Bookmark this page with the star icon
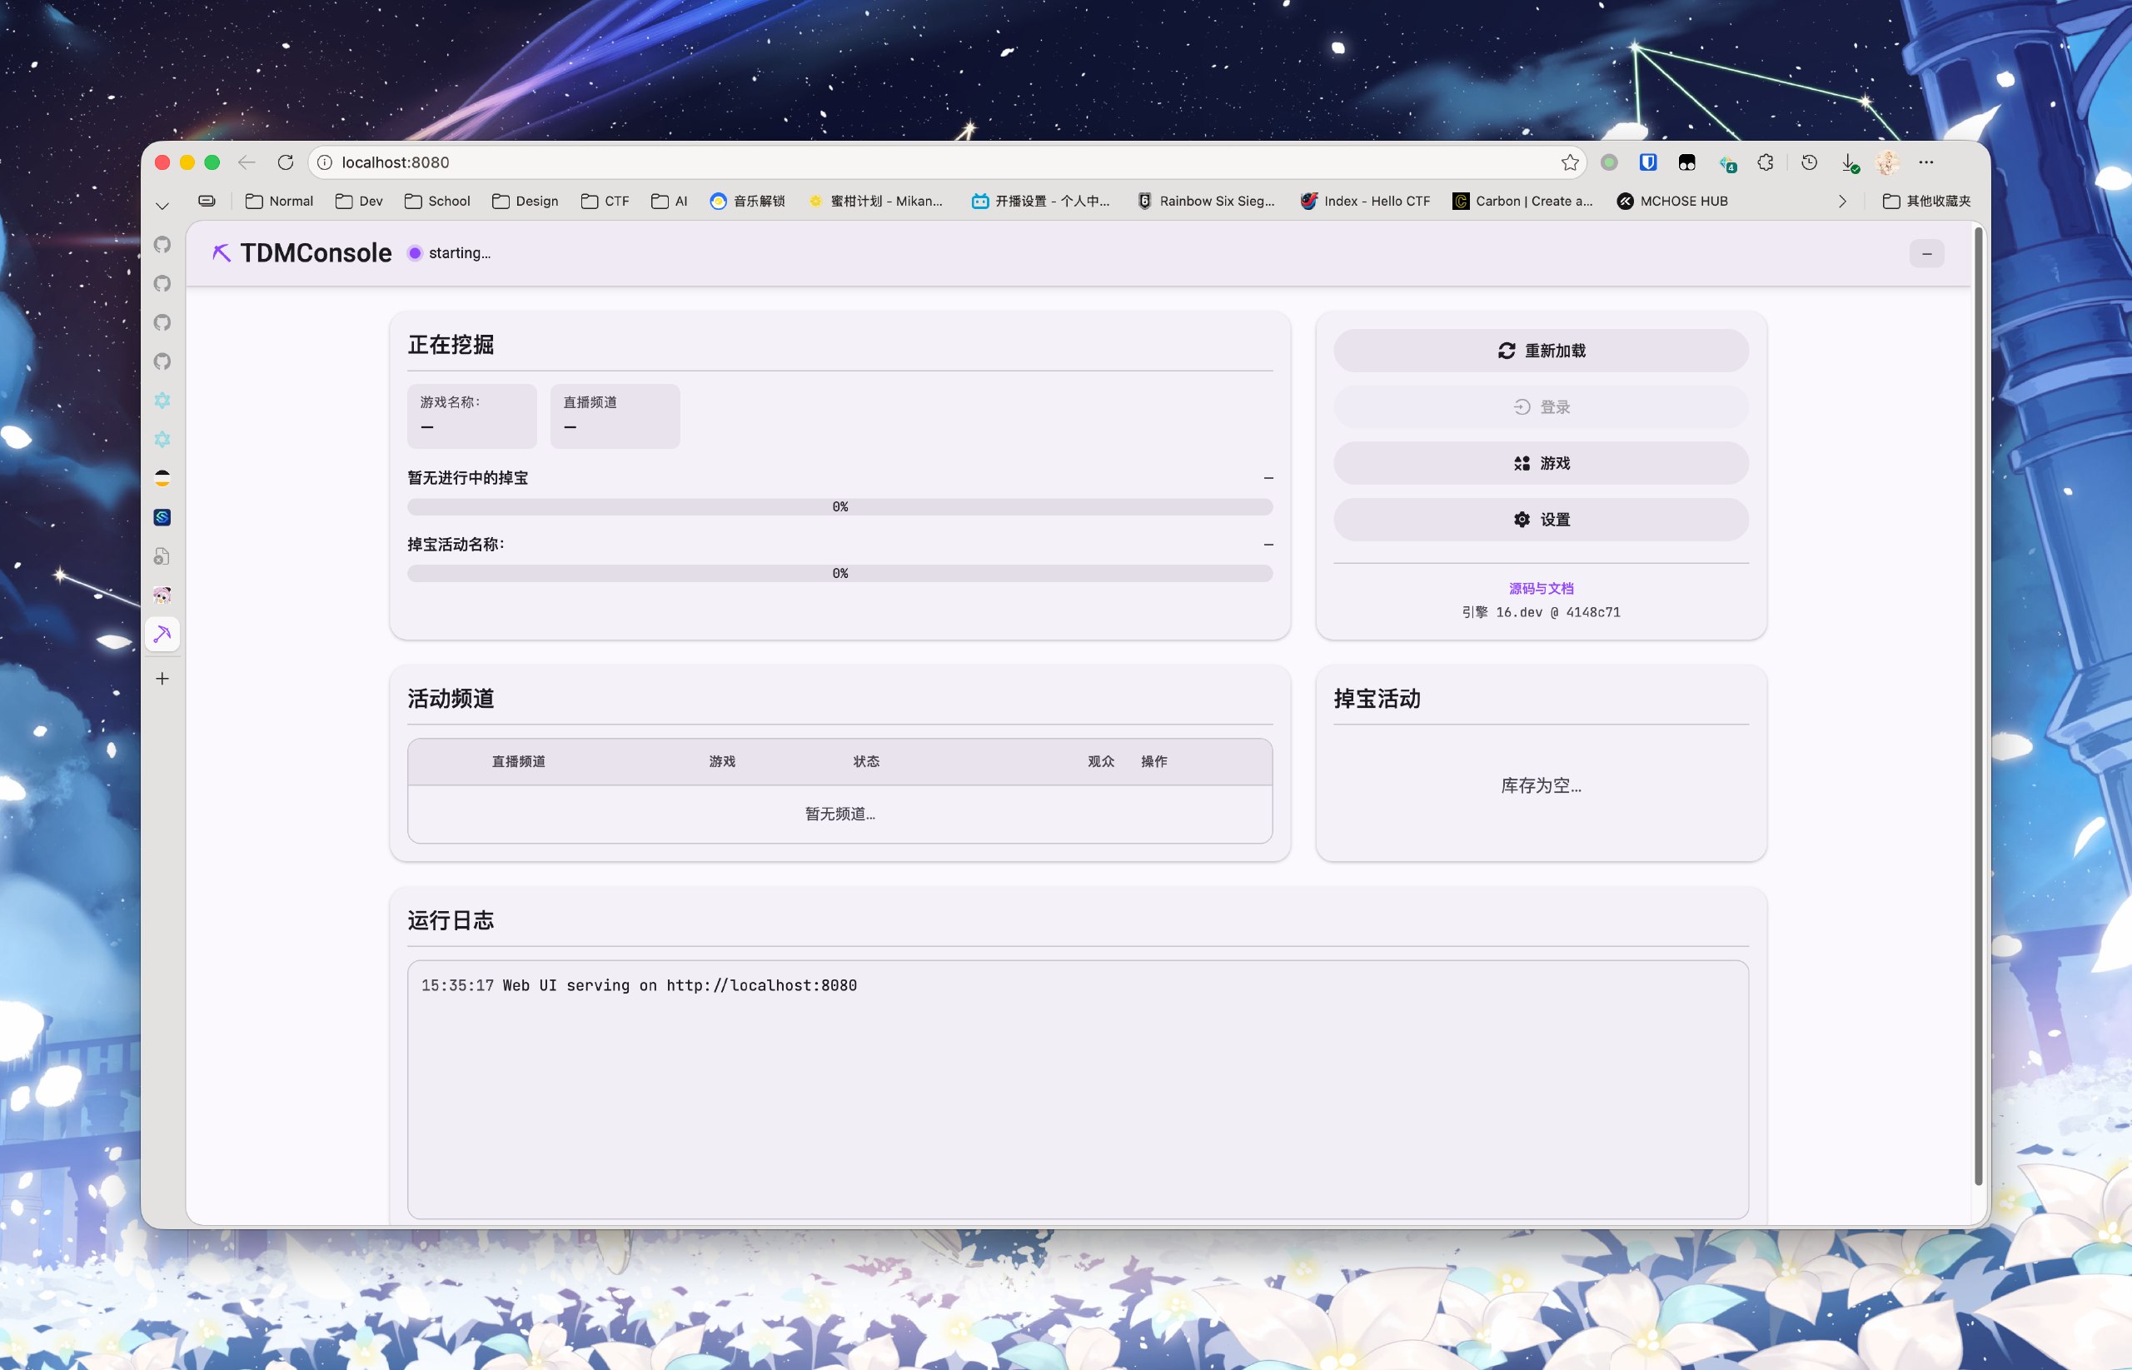This screenshot has height=1370, width=2132. [x=1570, y=162]
